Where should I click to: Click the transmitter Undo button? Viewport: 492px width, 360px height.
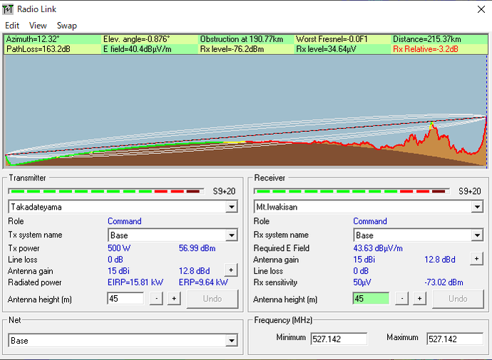click(212, 299)
